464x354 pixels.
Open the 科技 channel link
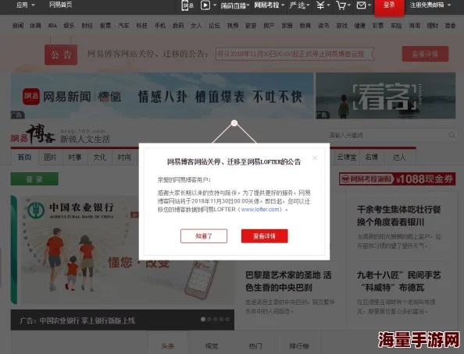[141, 26]
